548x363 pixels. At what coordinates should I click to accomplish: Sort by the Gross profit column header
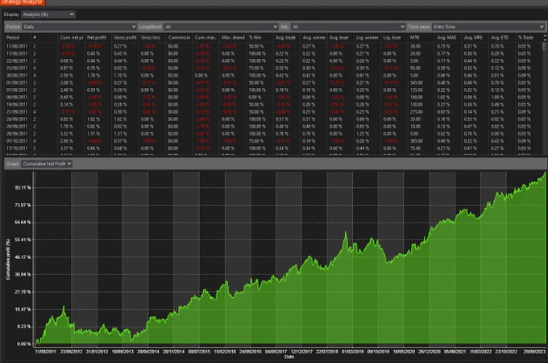click(125, 37)
